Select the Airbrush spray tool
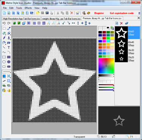Viewport: 142px width, 140px height. (x=4, y=43)
